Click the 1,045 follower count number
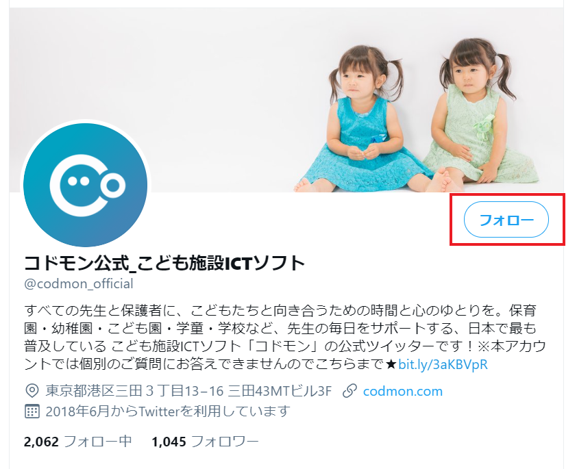577x469 pixels. coord(169,442)
